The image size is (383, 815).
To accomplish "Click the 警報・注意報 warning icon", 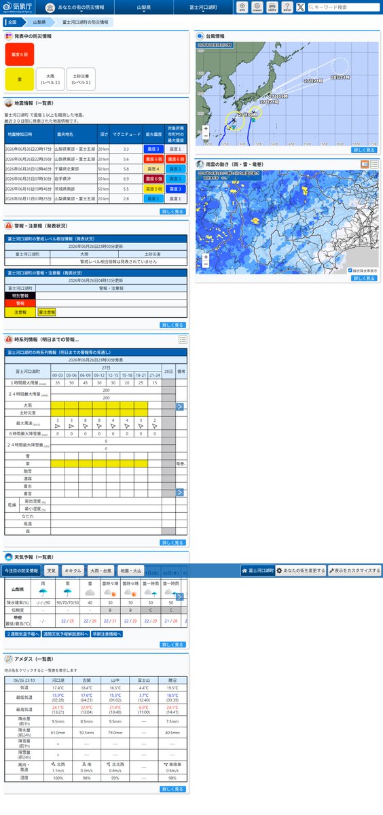I will pos(9,225).
